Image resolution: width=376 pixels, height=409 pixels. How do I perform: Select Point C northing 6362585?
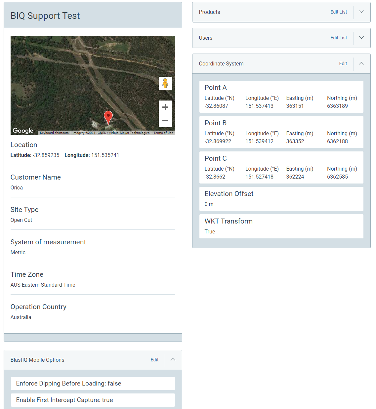coord(337,177)
